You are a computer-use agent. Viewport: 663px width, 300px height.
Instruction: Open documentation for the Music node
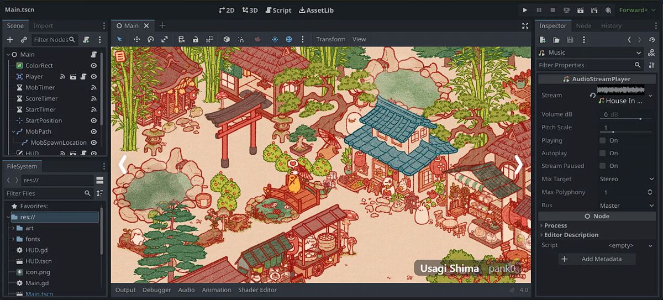[653, 52]
